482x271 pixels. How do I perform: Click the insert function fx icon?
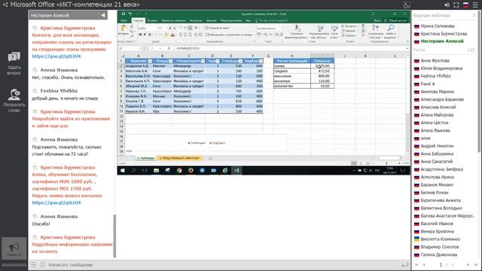[x=169, y=48]
